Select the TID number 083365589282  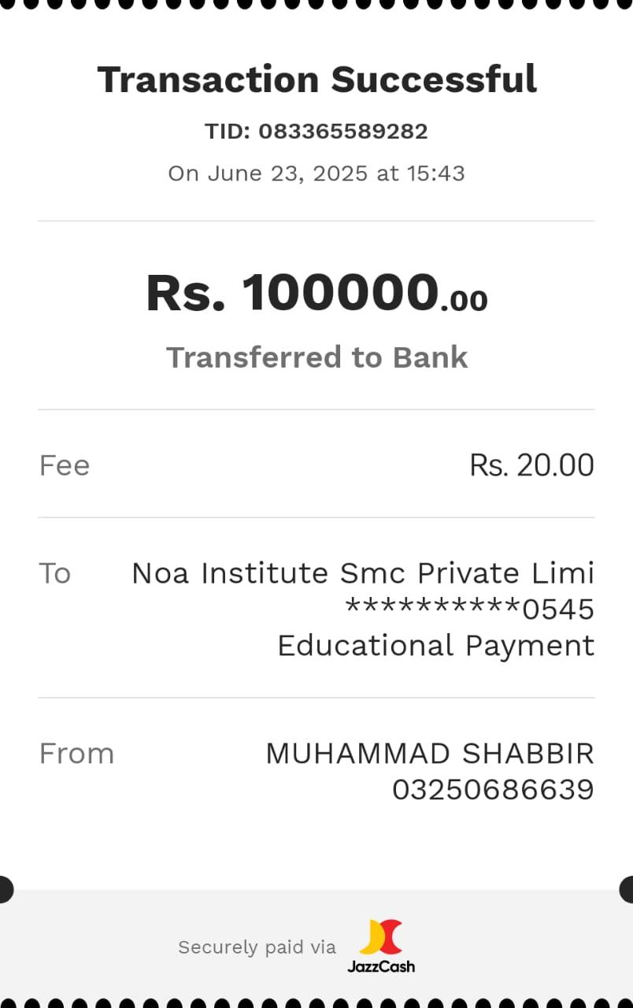pyautogui.click(x=343, y=132)
